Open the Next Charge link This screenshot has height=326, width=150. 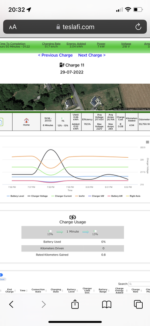(92, 55)
